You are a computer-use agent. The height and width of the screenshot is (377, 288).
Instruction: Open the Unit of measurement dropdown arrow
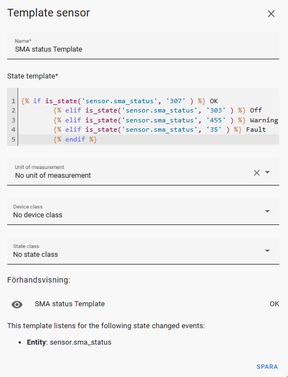pos(267,172)
